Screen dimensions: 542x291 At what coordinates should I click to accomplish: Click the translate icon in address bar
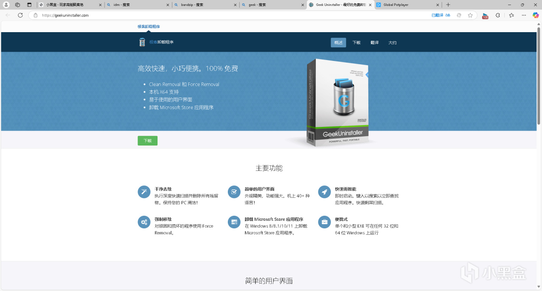click(x=448, y=15)
